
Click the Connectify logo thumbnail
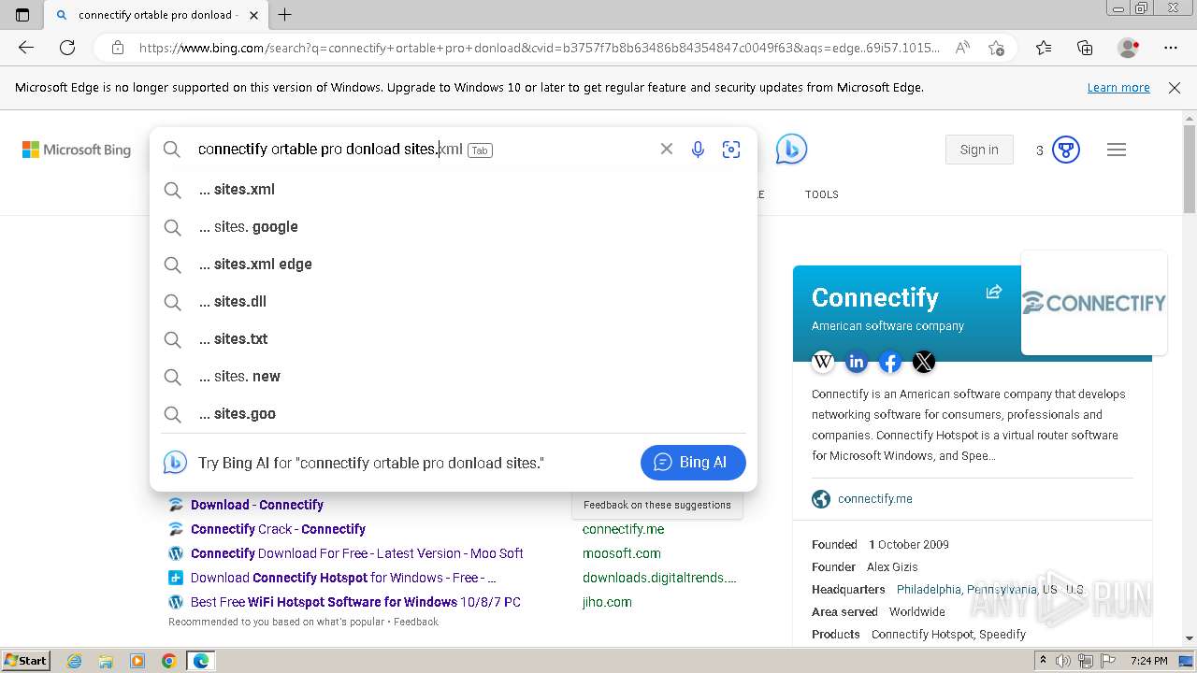(1094, 303)
